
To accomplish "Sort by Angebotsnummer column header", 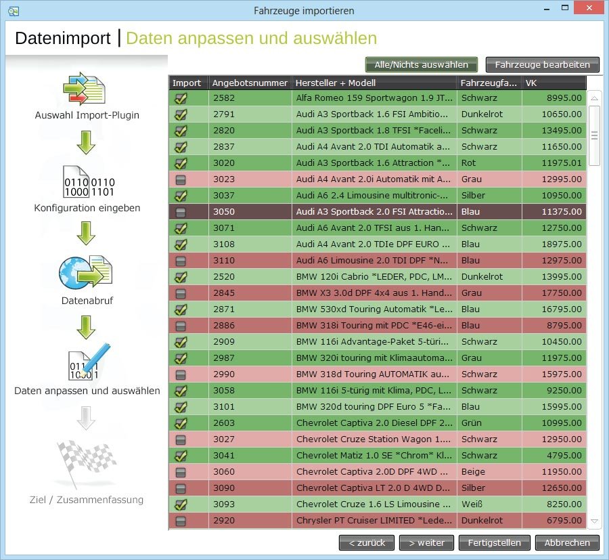I will click(250, 83).
